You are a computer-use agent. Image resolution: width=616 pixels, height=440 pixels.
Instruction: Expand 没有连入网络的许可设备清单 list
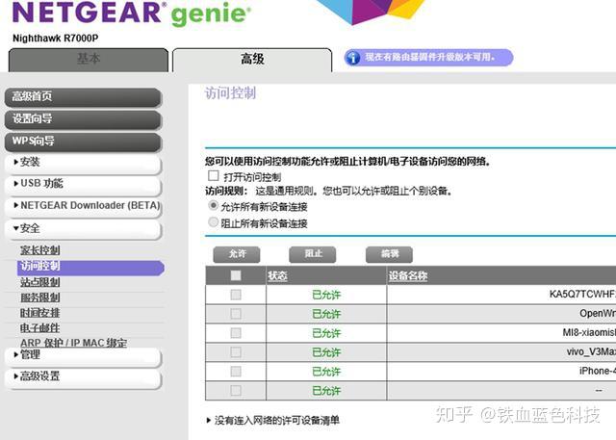tap(273, 421)
